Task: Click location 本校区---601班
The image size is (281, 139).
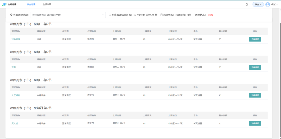Action: click(x=175, y=95)
